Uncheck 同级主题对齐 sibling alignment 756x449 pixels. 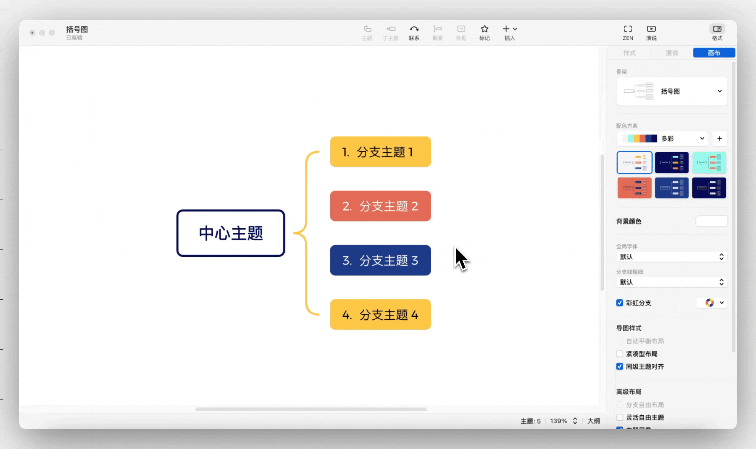click(619, 367)
